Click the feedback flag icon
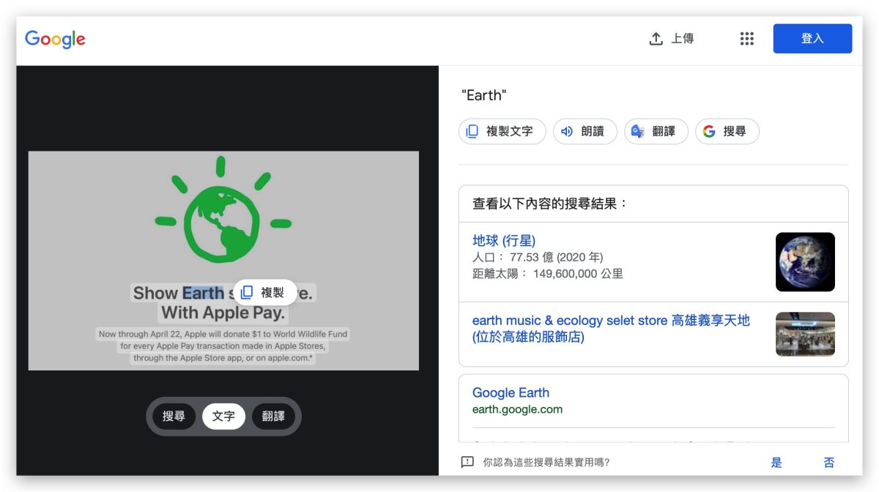The height and width of the screenshot is (492, 879). click(467, 462)
